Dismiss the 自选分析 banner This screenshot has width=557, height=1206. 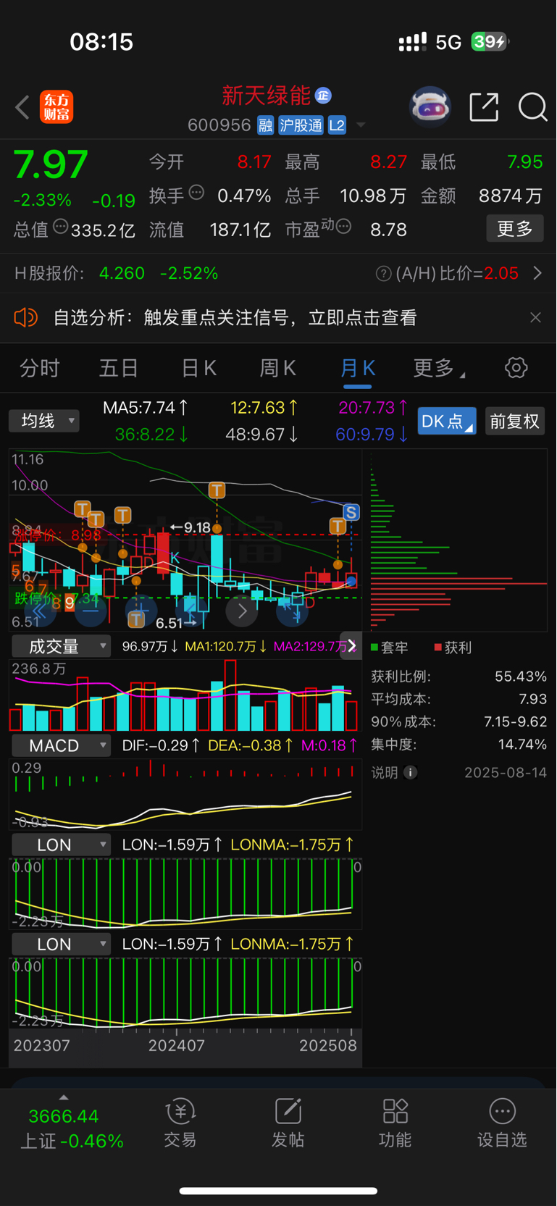(535, 317)
